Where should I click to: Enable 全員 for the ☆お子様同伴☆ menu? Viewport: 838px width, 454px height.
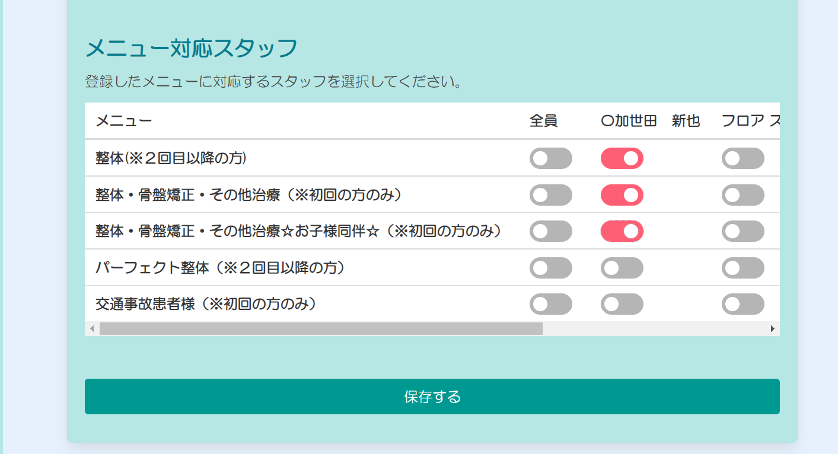point(550,231)
